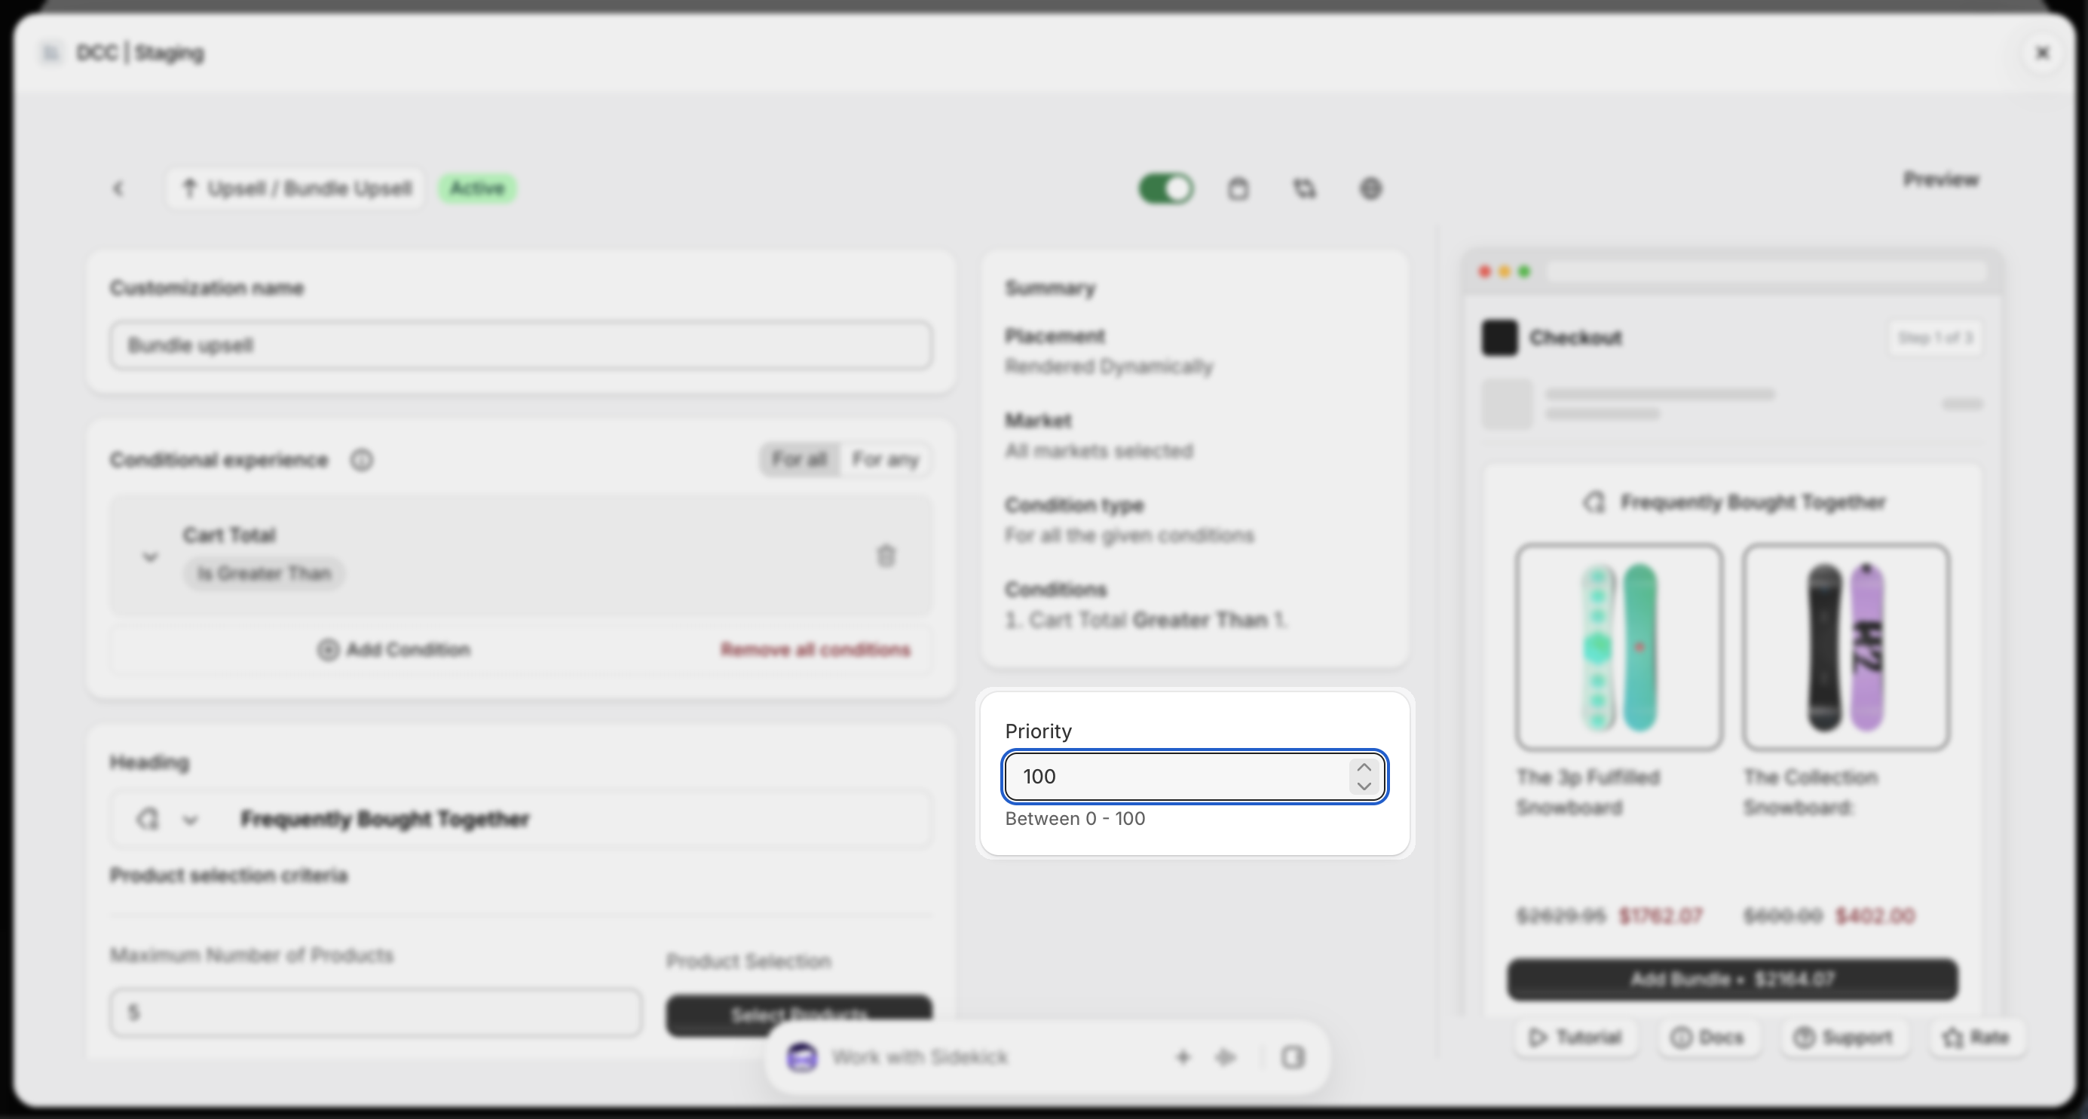
Task: Click the panel toggle icon in the Sidekick bar
Action: (1293, 1057)
